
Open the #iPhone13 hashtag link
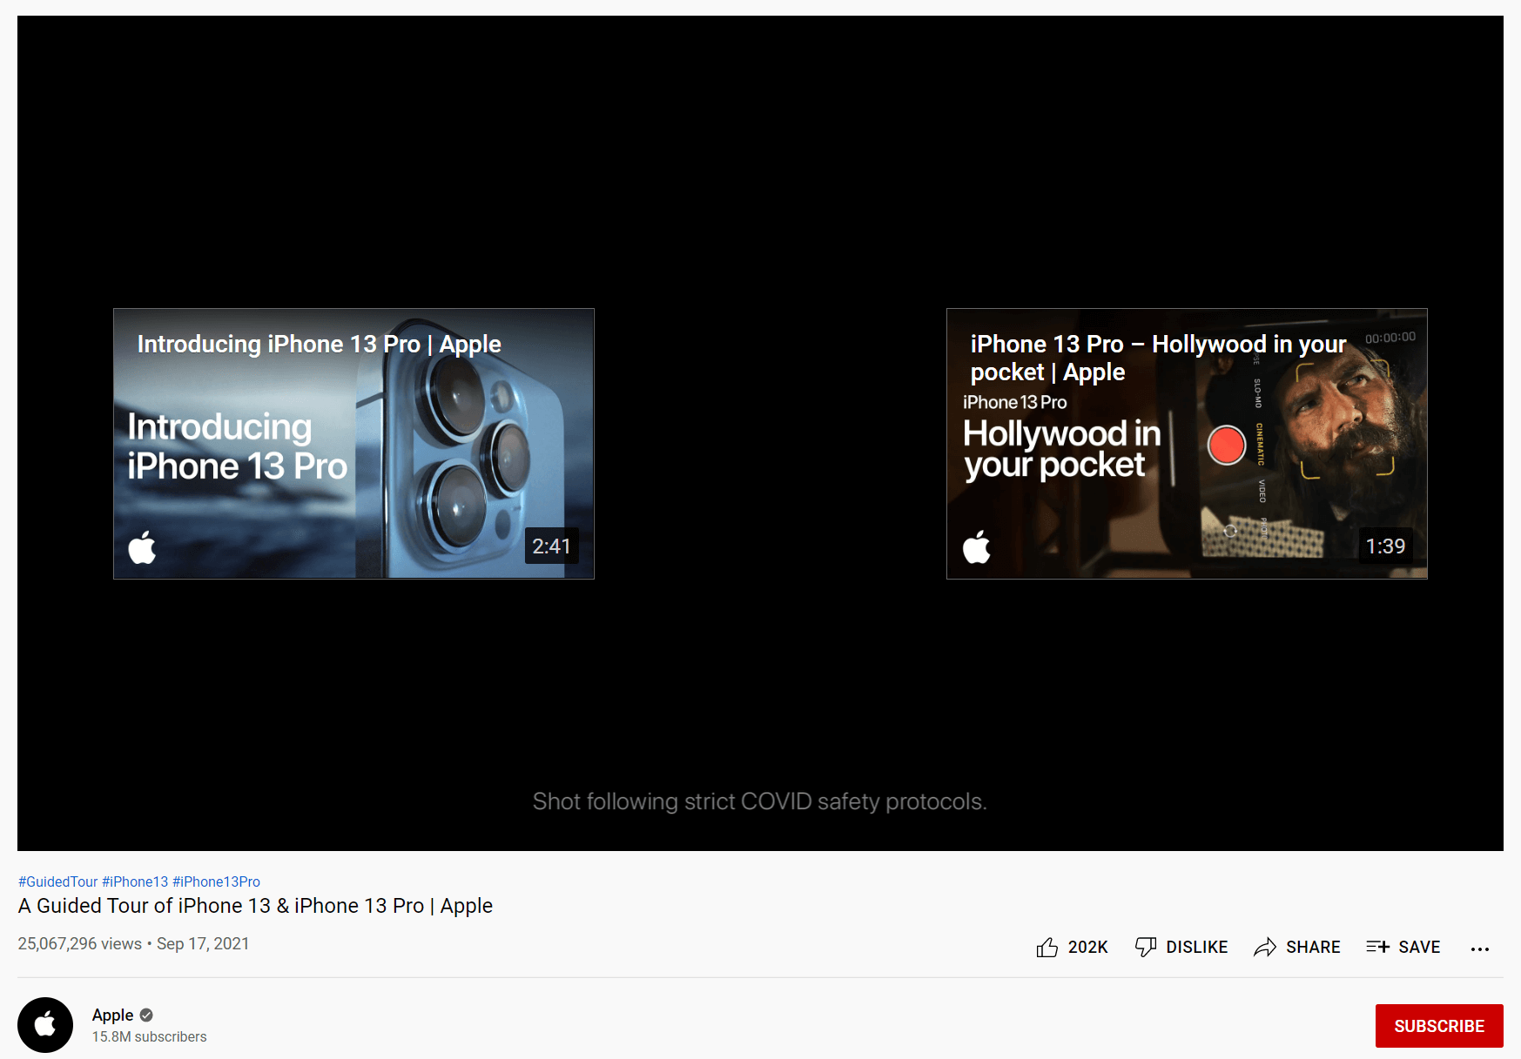click(135, 881)
